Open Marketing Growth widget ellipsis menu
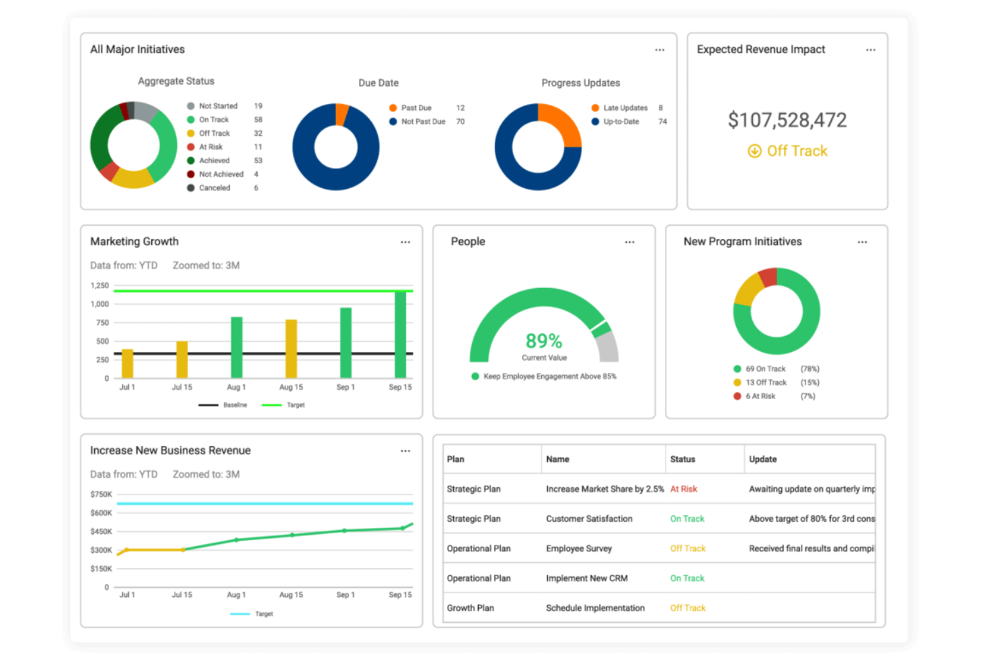 point(405,242)
